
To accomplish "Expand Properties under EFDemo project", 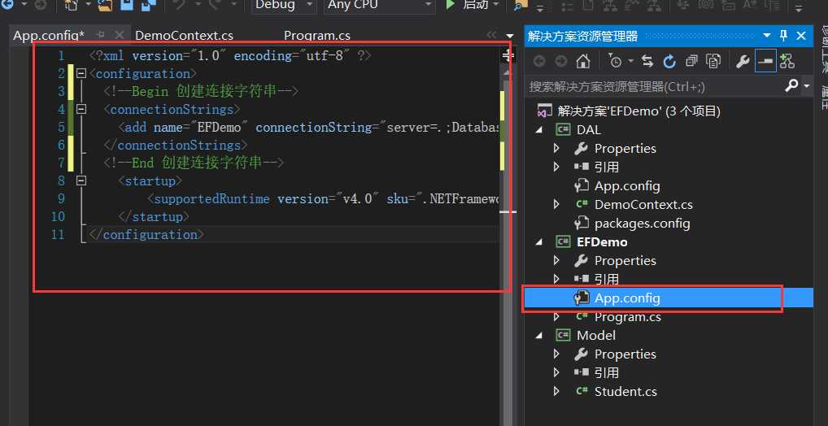I will pyautogui.click(x=556, y=260).
